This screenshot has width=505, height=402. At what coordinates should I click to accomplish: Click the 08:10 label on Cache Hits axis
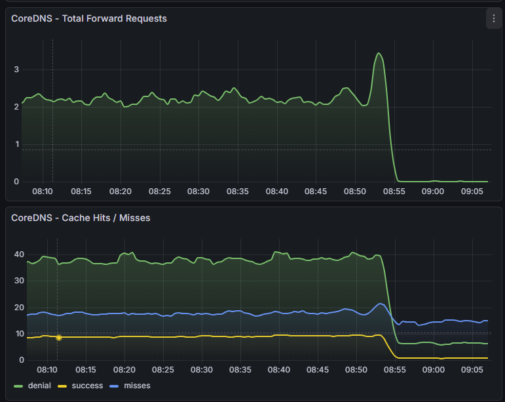pyautogui.click(x=47, y=370)
